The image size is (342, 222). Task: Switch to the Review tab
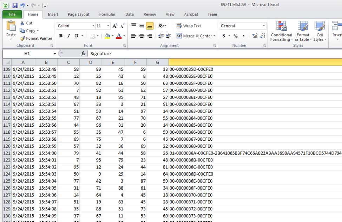click(150, 14)
